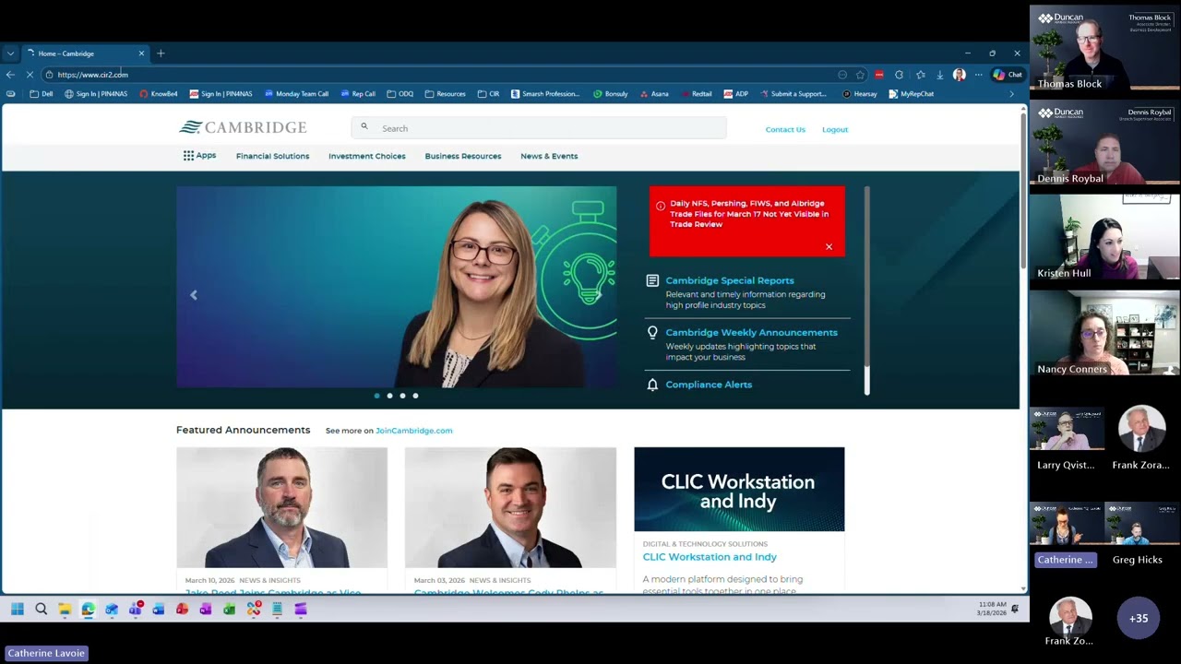The image size is (1181, 664).
Task: Click the announcements panel scrollbar
Action: point(867,290)
